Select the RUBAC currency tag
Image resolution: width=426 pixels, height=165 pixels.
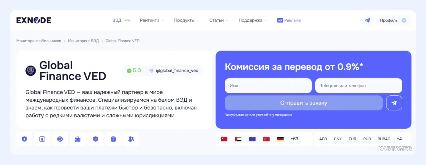384,139
